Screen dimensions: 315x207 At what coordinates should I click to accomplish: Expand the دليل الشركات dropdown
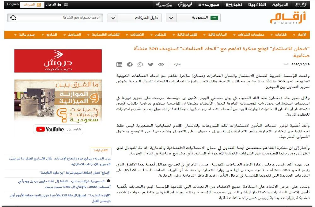(x=135, y=18)
